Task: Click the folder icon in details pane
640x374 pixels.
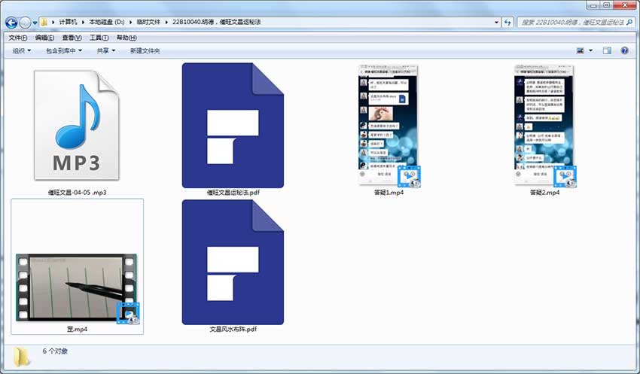Action: click(x=21, y=357)
